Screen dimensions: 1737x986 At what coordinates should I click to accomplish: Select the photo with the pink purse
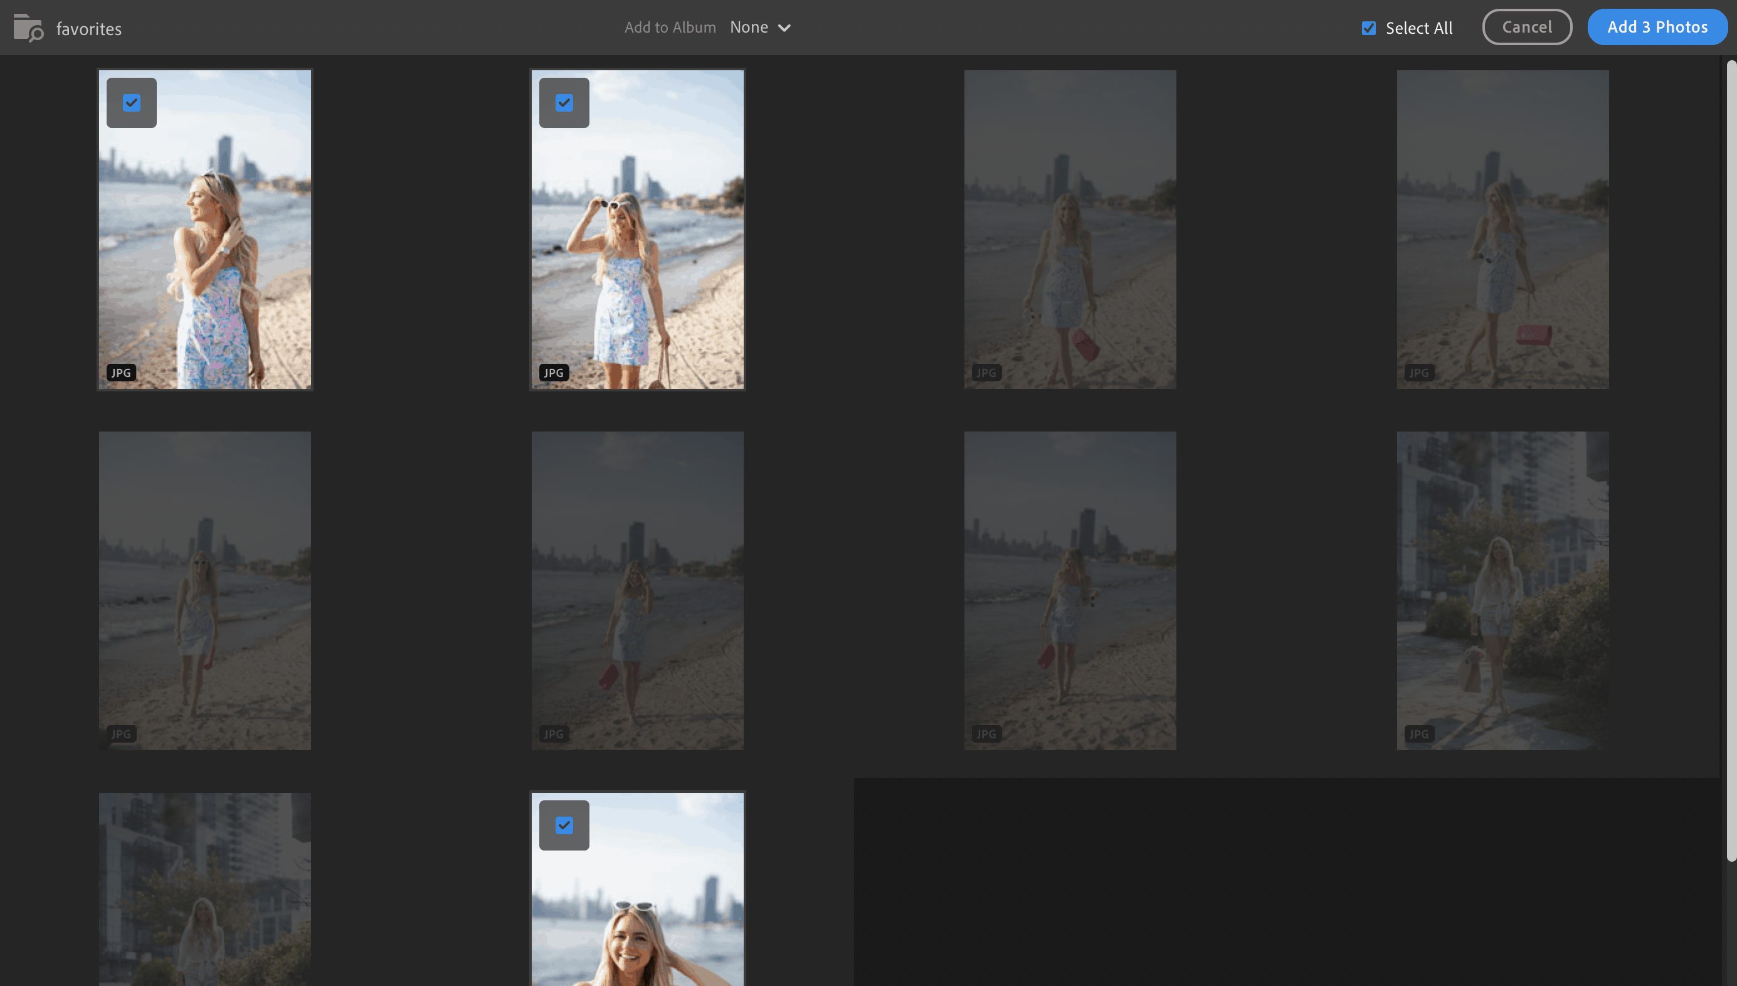pyautogui.click(x=1502, y=230)
